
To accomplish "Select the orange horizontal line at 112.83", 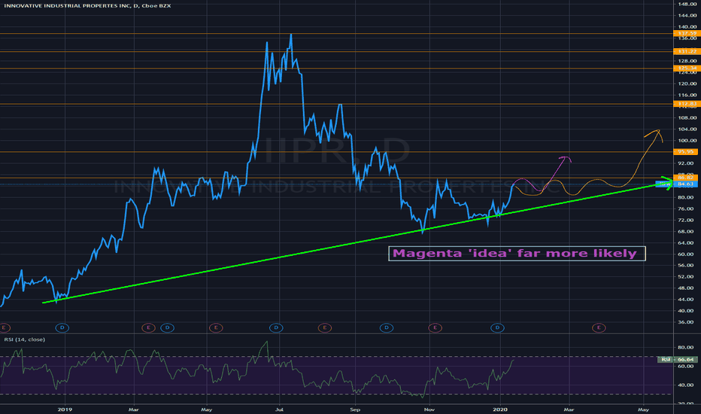I will pyautogui.click(x=336, y=104).
